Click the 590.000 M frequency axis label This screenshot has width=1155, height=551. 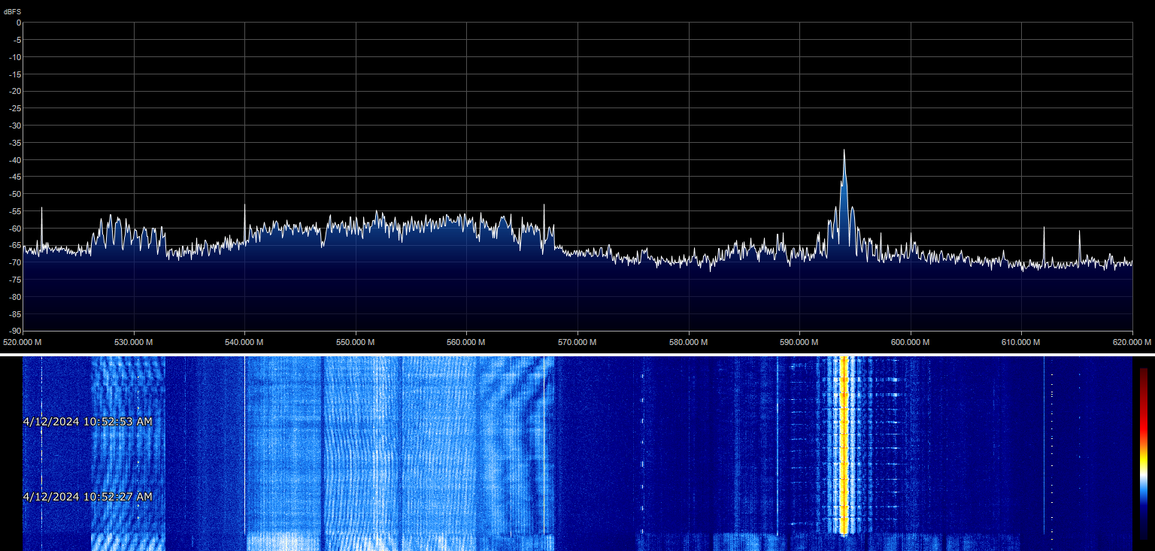(799, 342)
